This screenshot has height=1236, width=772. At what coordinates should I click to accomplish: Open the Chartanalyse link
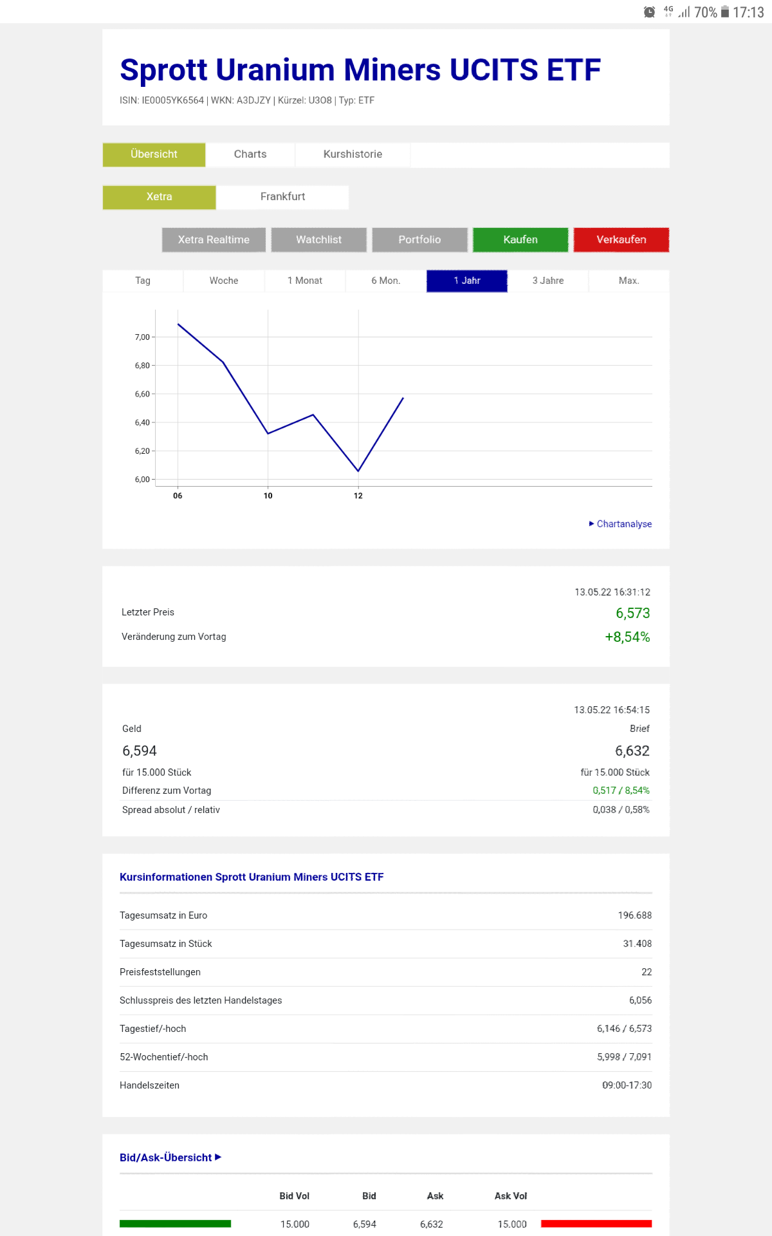624,524
